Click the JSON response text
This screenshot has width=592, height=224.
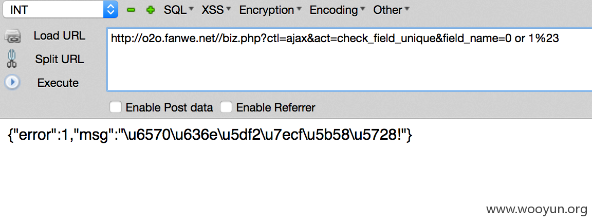tap(210, 135)
